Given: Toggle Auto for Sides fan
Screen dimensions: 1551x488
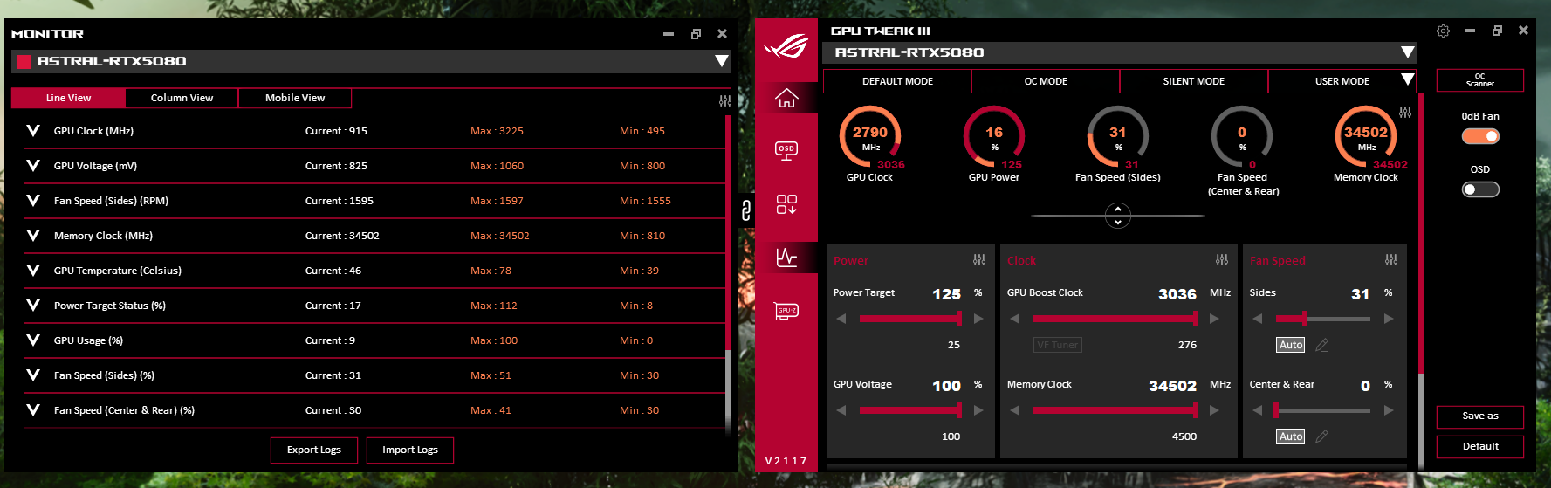Looking at the screenshot, I should (x=1291, y=345).
